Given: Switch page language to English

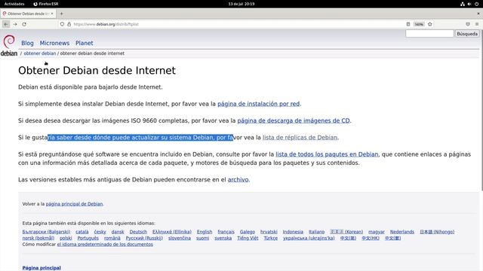Looking at the screenshot, I should pos(205,232).
